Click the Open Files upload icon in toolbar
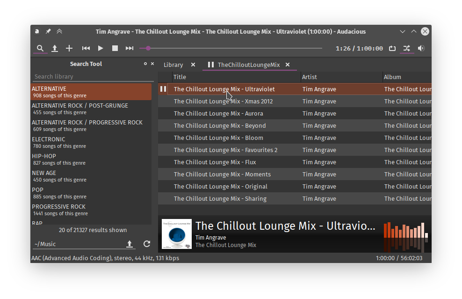 point(55,48)
